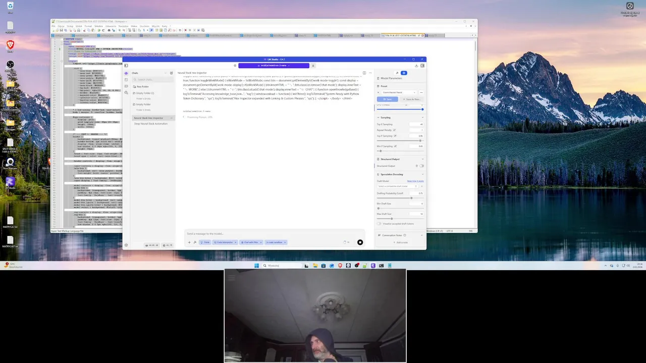The image size is (646, 363).
Task: Clear the selected preset with the X icon
Action: click(378, 92)
